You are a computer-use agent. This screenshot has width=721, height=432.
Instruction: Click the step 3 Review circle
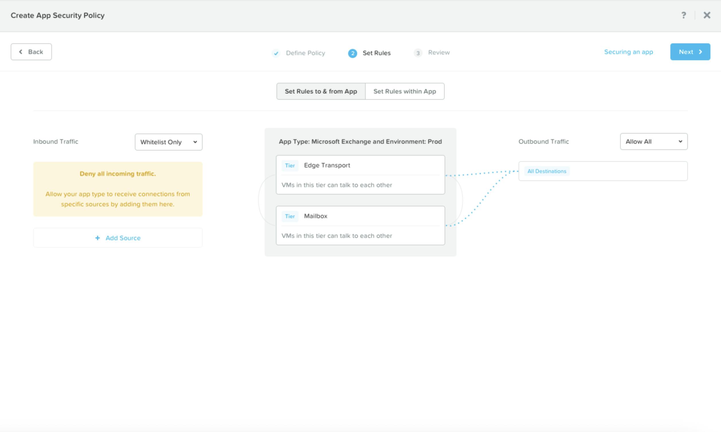(x=418, y=53)
